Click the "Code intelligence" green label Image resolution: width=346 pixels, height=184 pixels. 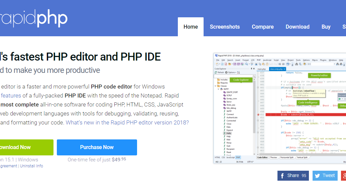[x=308, y=102]
